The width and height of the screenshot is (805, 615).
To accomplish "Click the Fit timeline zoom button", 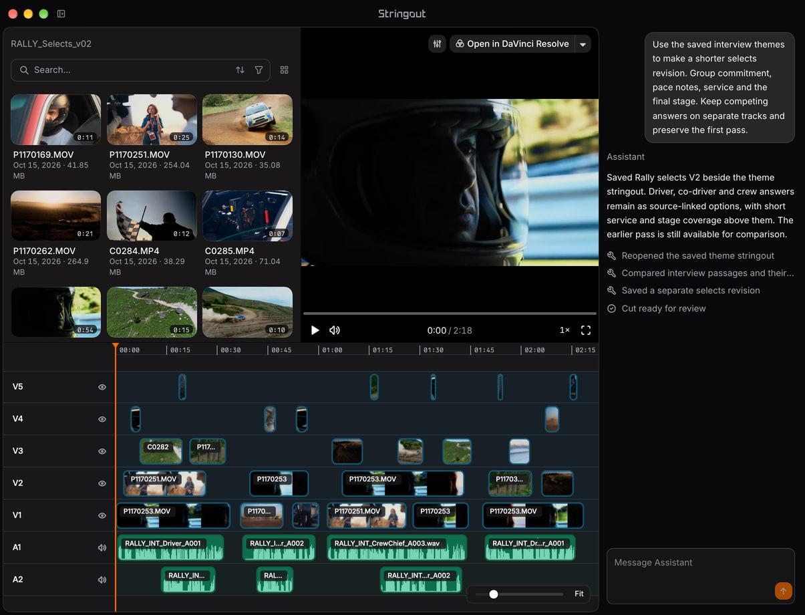I will [x=579, y=594].
